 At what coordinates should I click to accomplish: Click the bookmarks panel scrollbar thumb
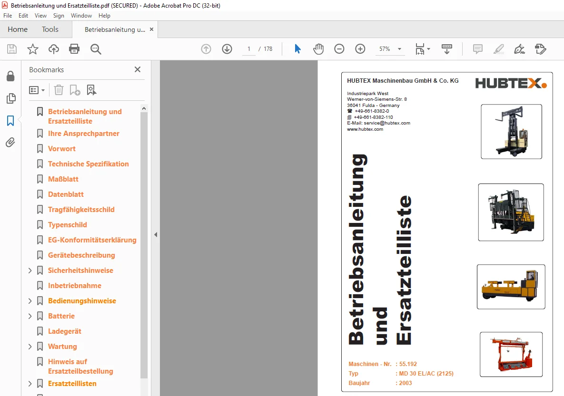click(x=144, y=245)
